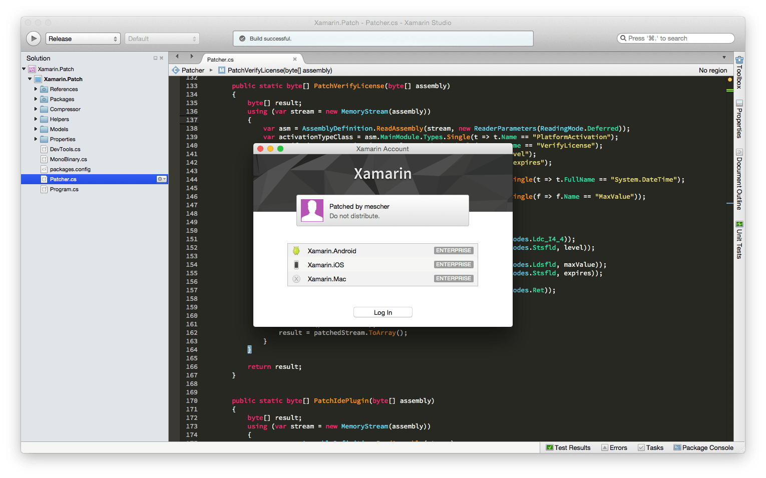Click the Build successful status icon
Screen dimensions: 766x478
click(x=242, y=39)
